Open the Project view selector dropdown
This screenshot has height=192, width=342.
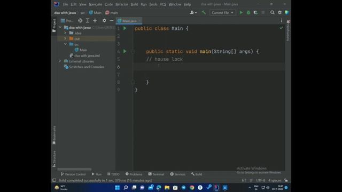click(67, 21)
